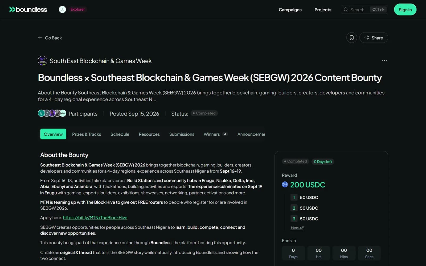Open the three-dots more options menu
Screen dimensions: 426x266
pos(384,61)
